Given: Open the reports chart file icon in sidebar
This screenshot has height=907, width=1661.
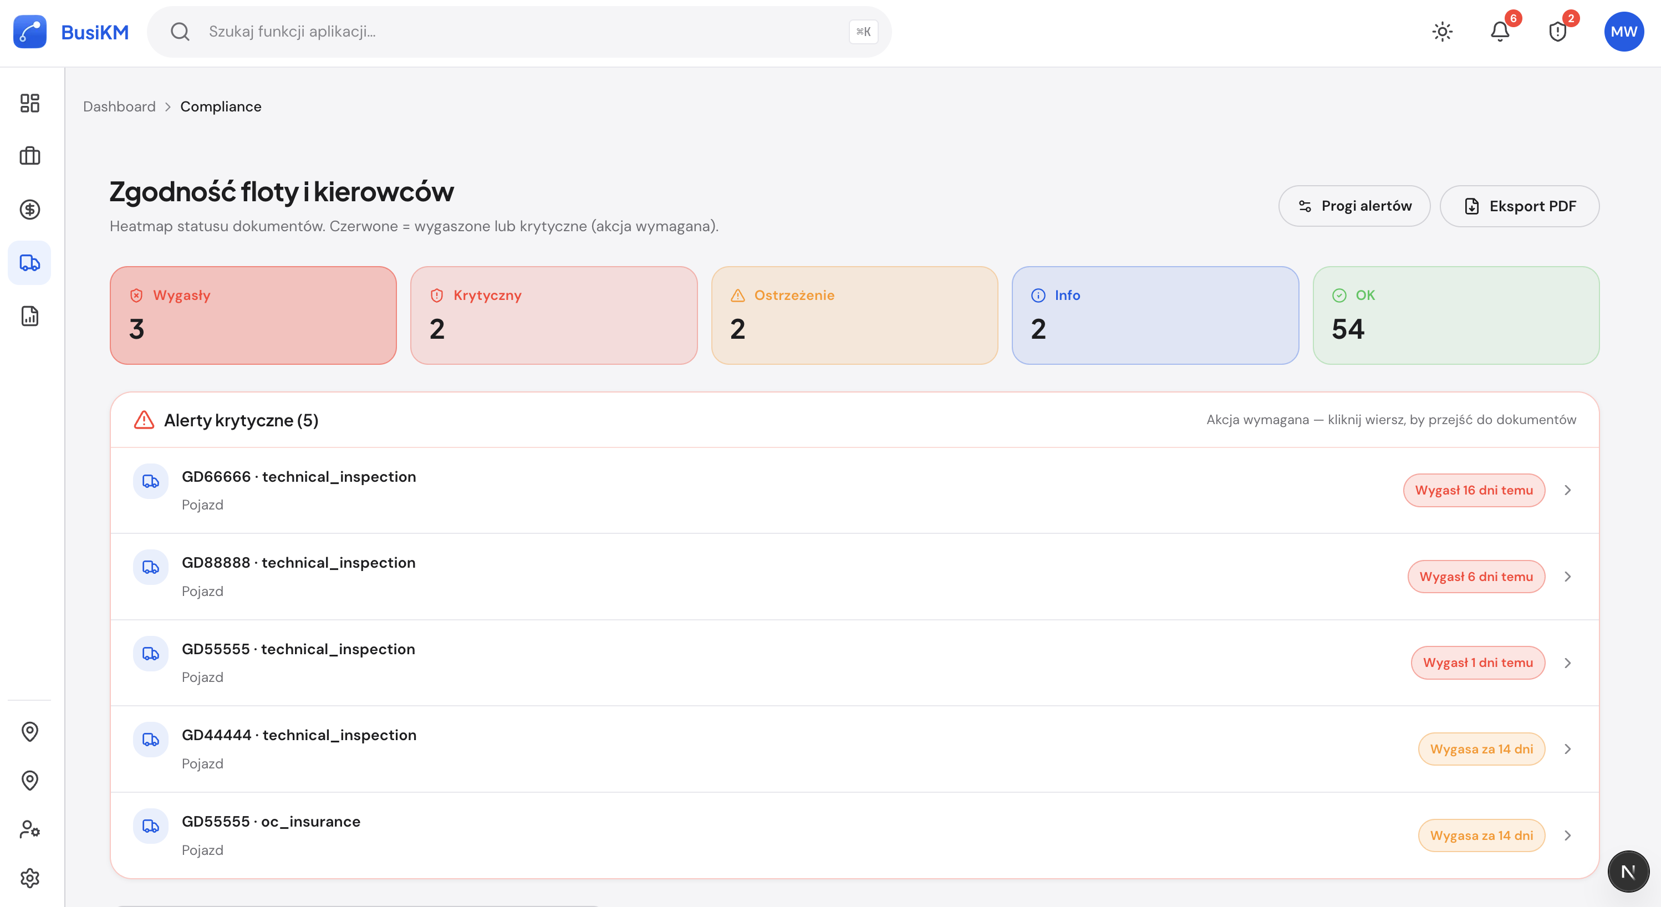Looking at the screenshot, I should (30, 316).
